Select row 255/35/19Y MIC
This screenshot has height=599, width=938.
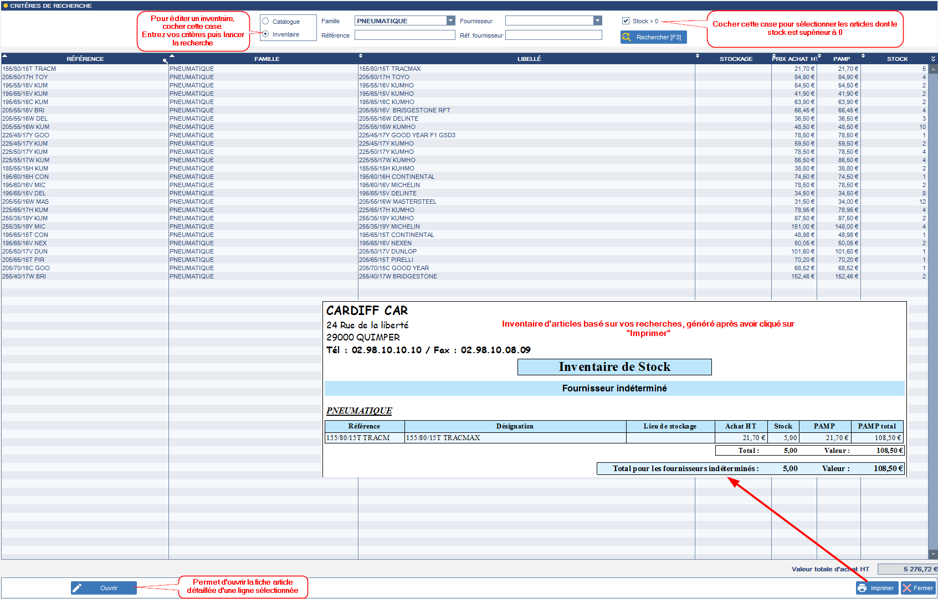click(464, 226)
